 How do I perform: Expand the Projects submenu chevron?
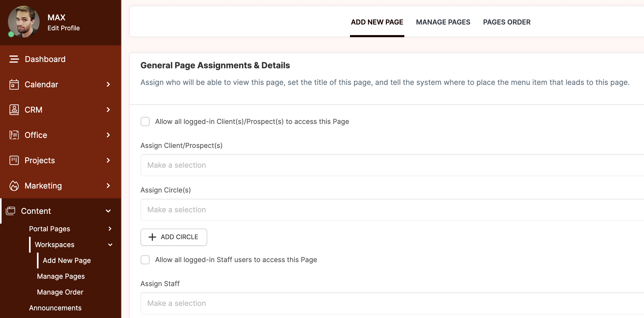[108, 160]
